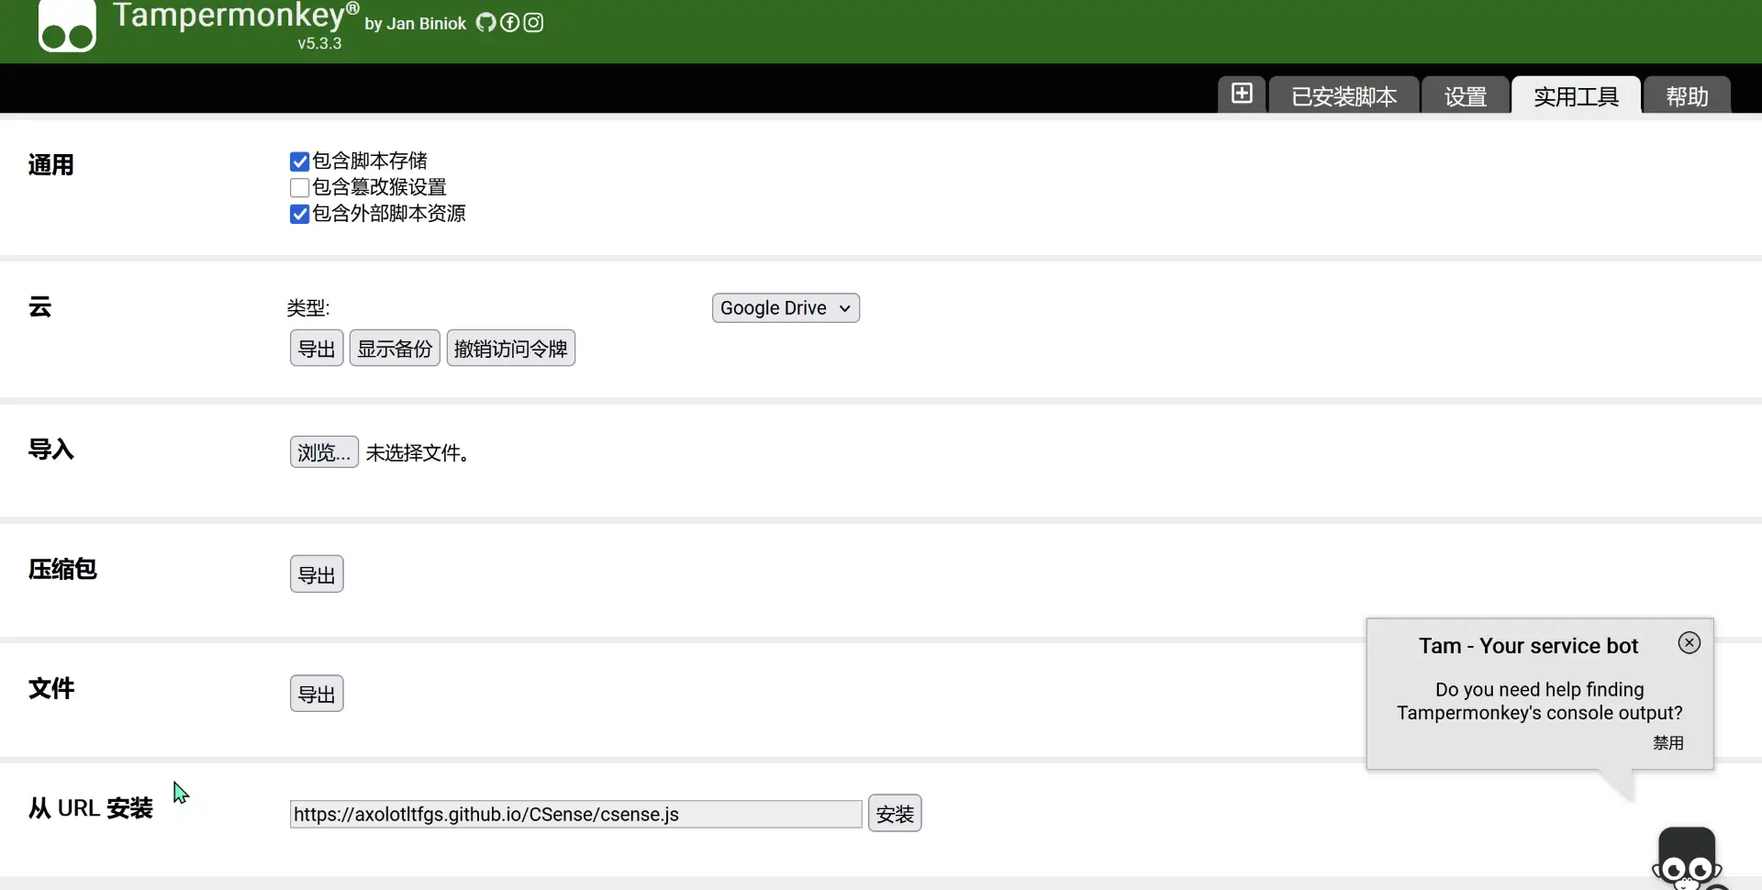Switch to 设置 tab
Screen dimensions: 1762x890
1465,95
